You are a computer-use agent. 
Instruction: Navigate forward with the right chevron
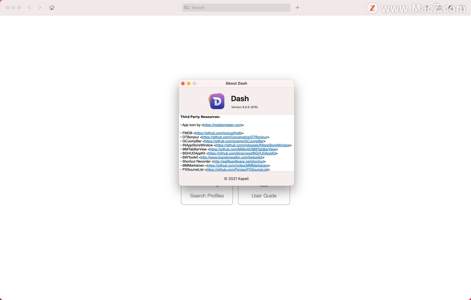point(40,8)
